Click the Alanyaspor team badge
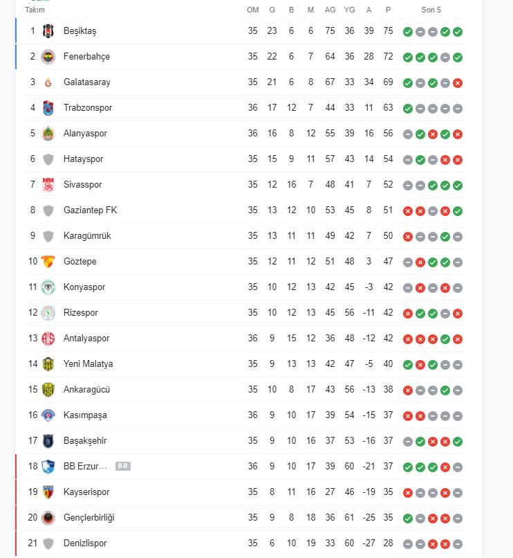Image resolution: width=513 pixels, height=558 pixels. click(48, 134)
